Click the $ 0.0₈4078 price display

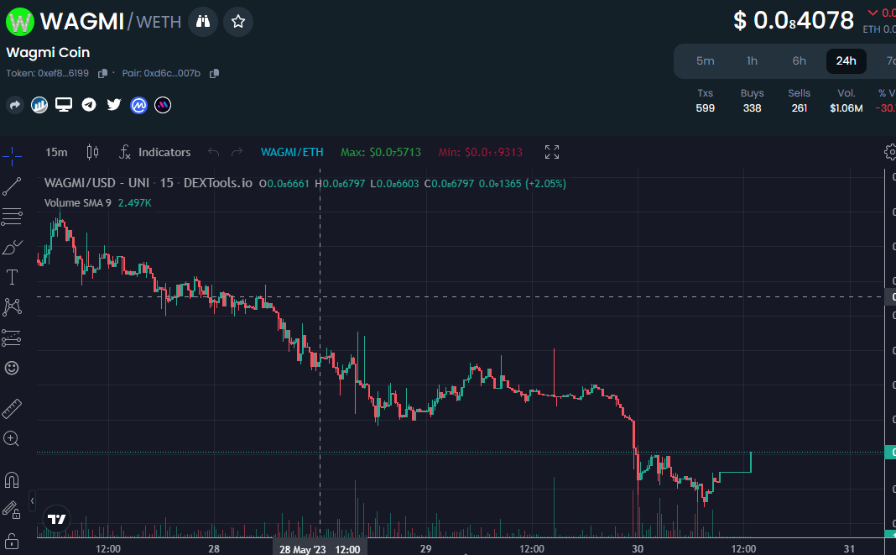click(x=794, y=21)
